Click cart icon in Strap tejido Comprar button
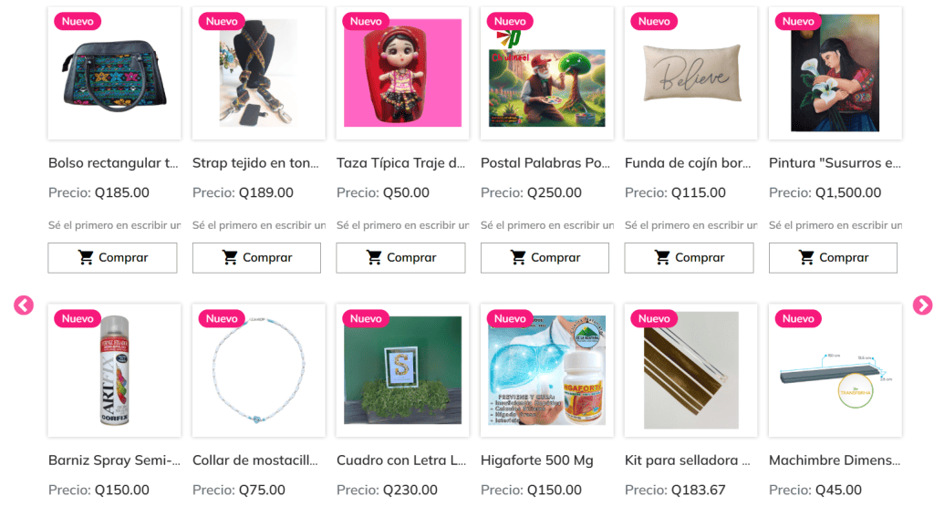 230,257
